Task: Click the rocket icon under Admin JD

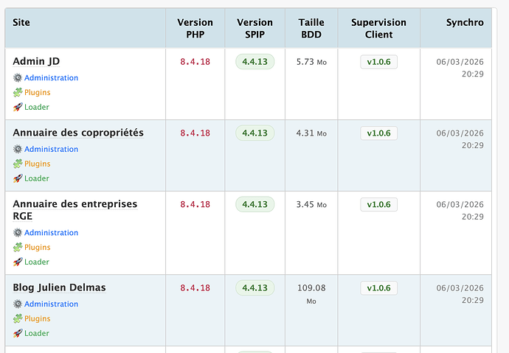Action: click(18, 107)
